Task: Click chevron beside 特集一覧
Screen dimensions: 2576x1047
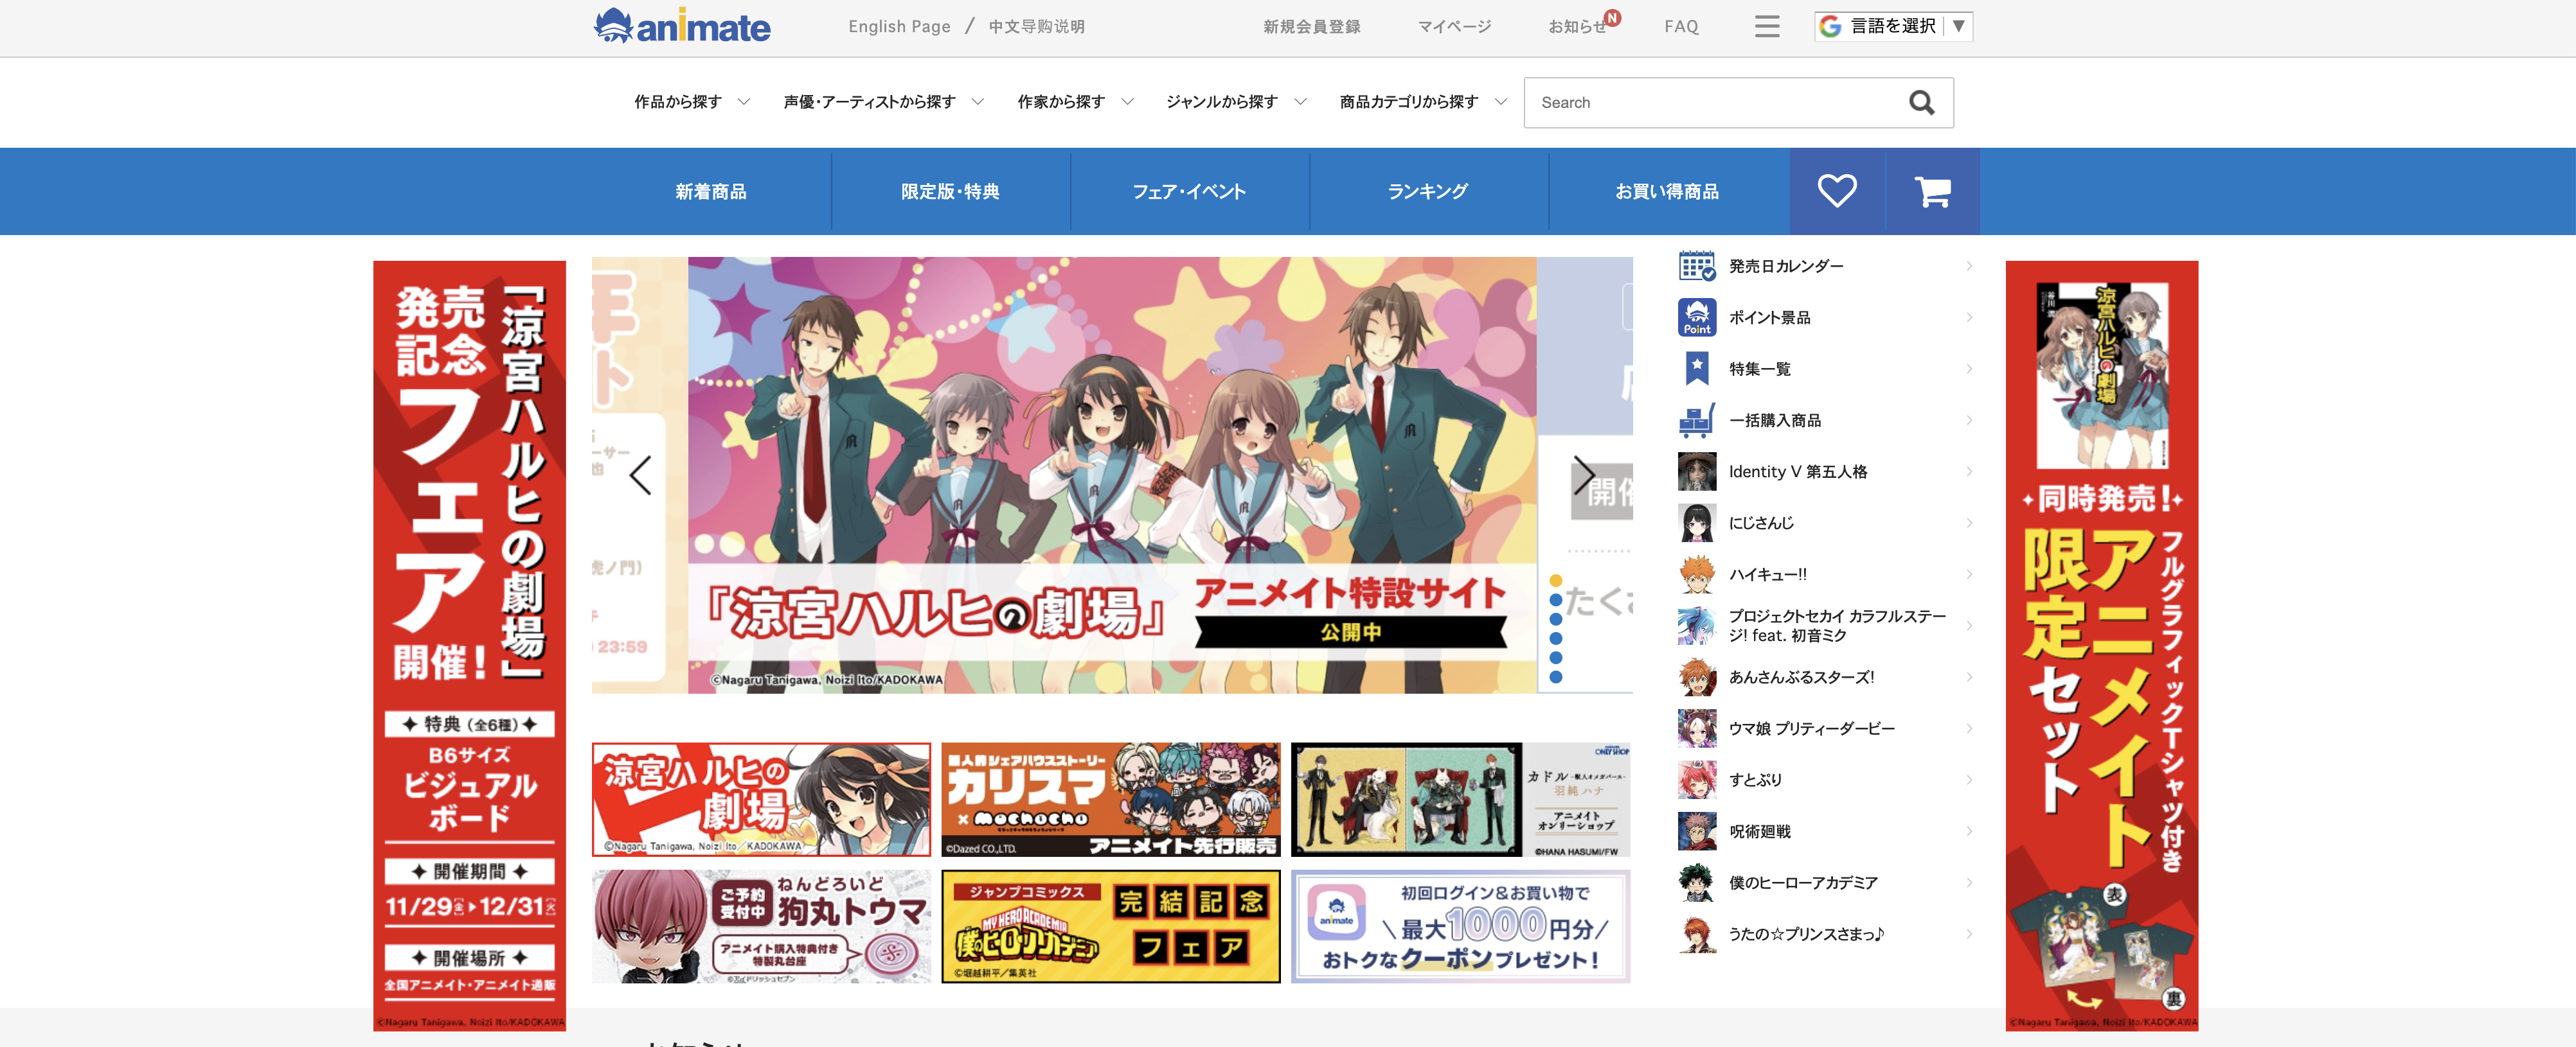Action: [1969, 369]
